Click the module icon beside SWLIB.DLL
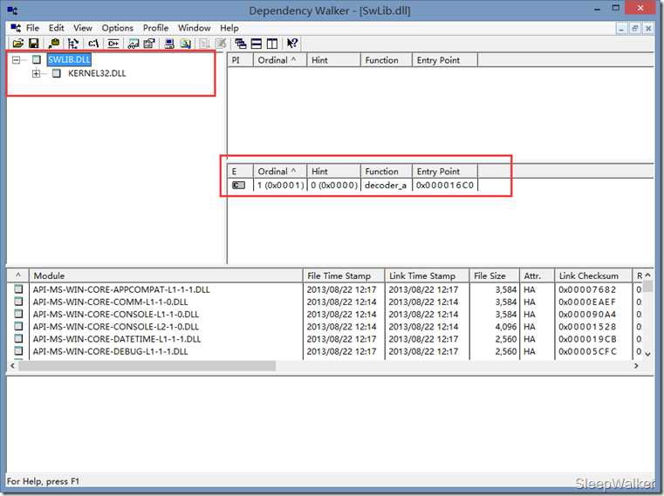This screenshot has height=496, width=664. coord(37,59)
